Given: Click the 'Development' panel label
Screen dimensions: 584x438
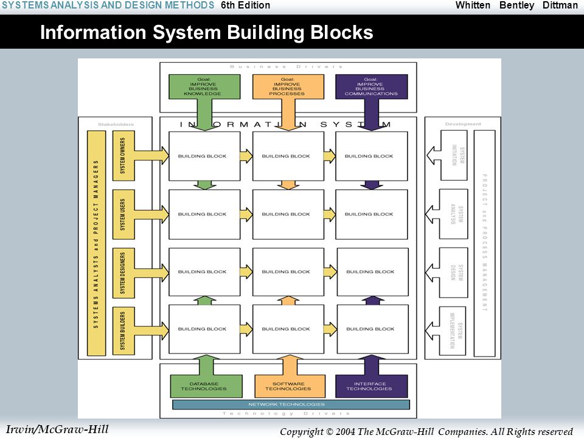Looking at the screenshot, I should pos(463,124).
